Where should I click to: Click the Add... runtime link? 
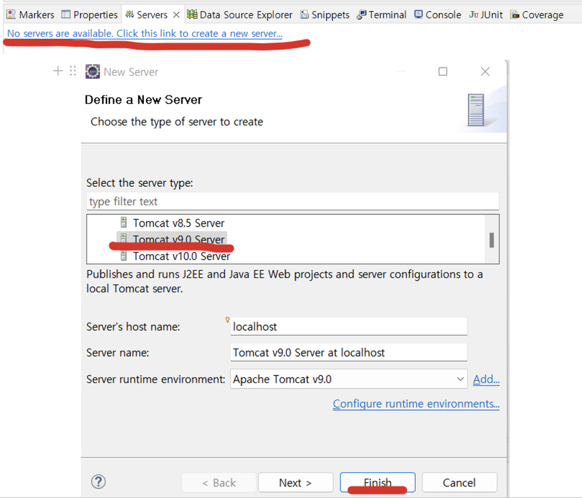[x=486, y=380]
